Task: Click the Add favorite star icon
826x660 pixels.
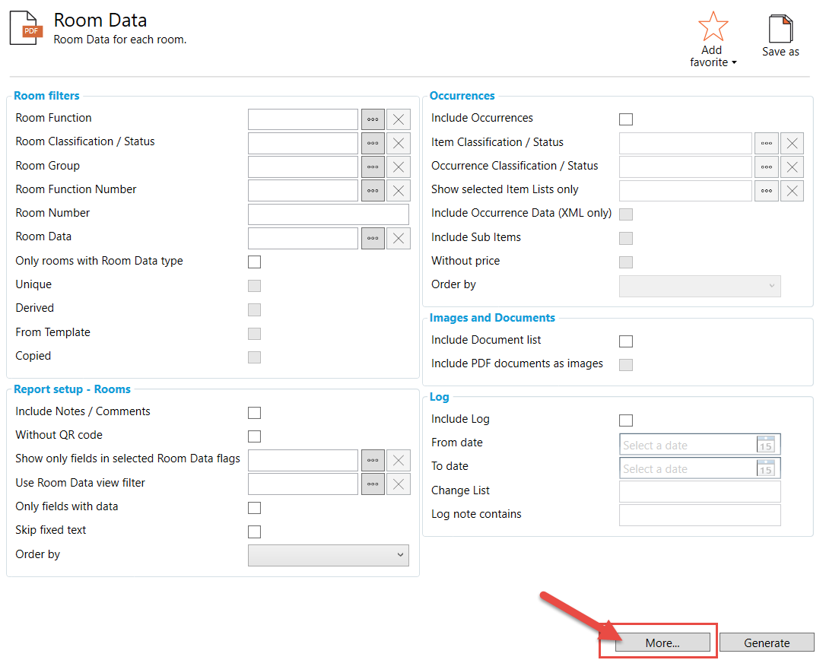Action: coord(713,27)
